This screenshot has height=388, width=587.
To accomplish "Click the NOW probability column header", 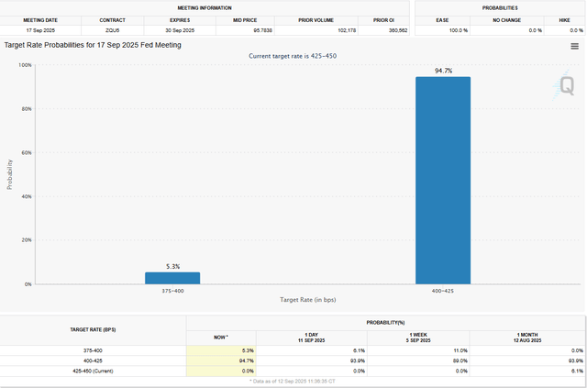I will pos(221,338).
